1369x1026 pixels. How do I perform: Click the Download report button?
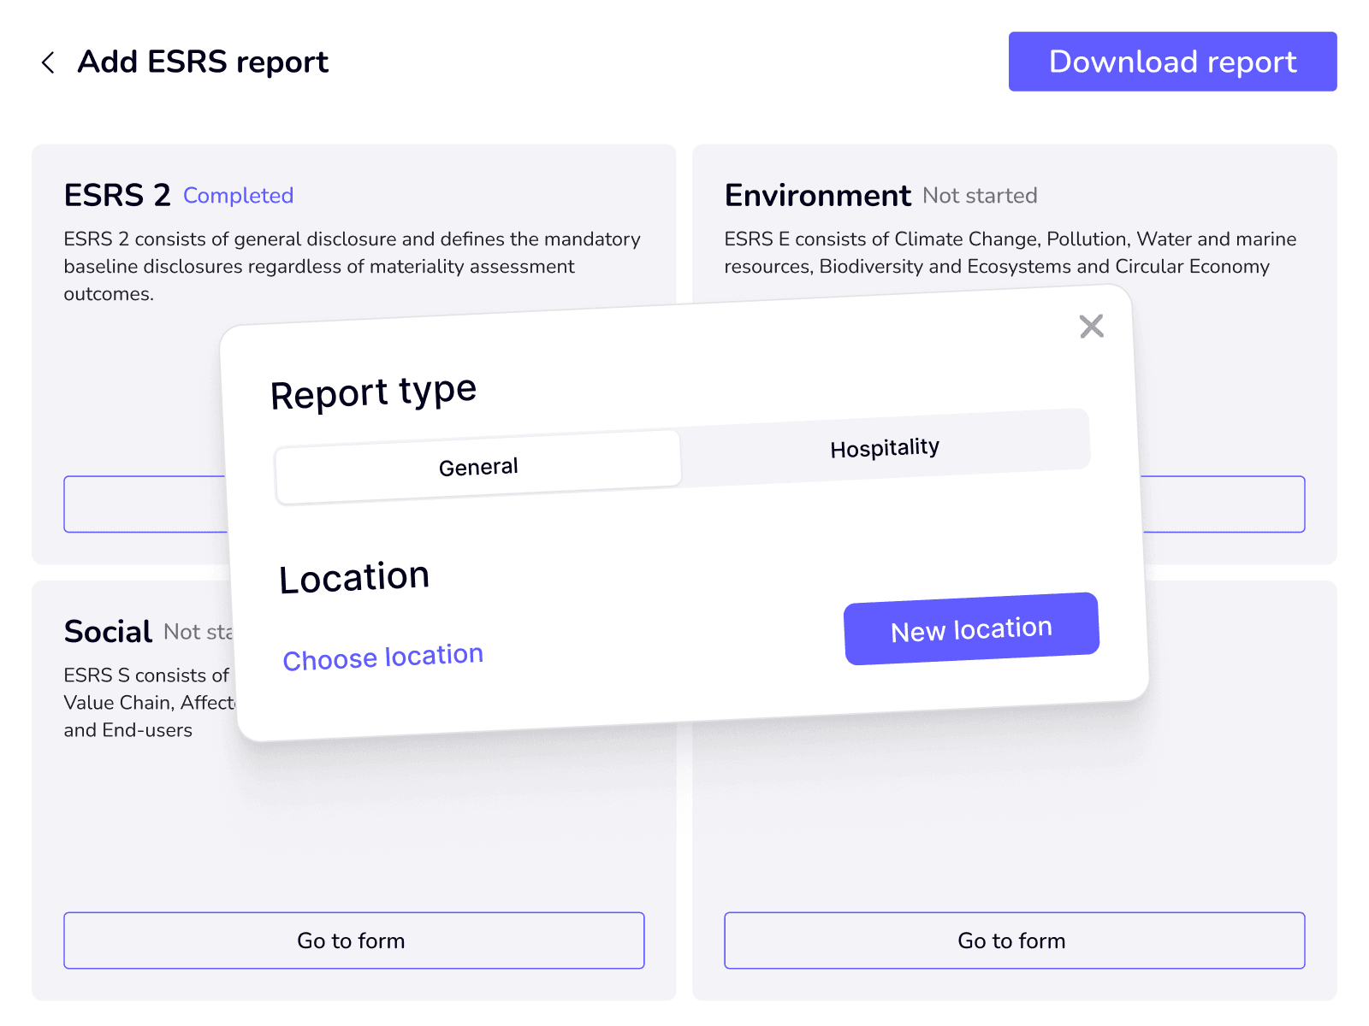point(1172,62)
